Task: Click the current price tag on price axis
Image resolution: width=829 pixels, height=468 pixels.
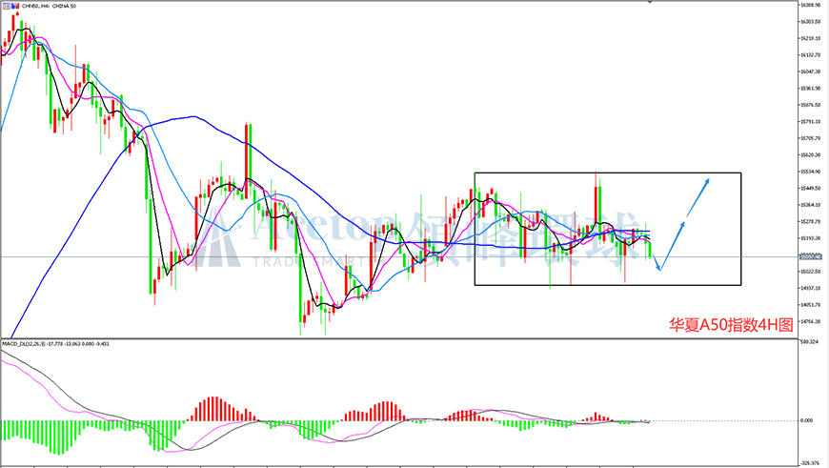Action: pos(810,257)
